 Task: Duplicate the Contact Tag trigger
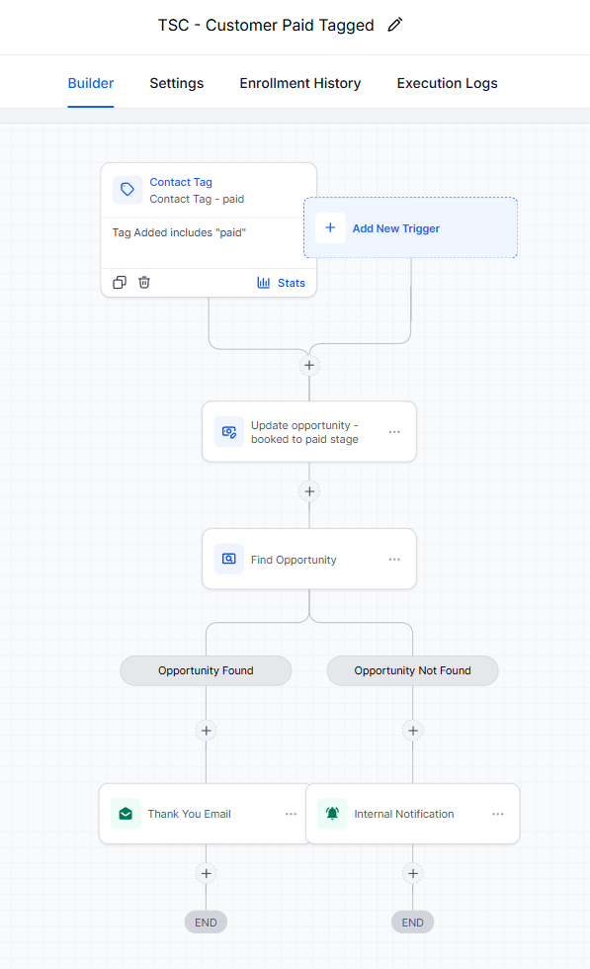[120, 283]
